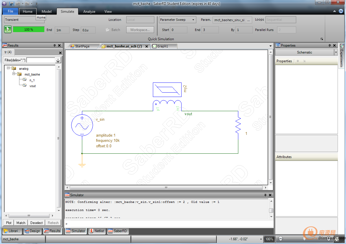Open the Quick Simulation dialog launcher icon
346x244 pixels.
[x=322, y=39]
